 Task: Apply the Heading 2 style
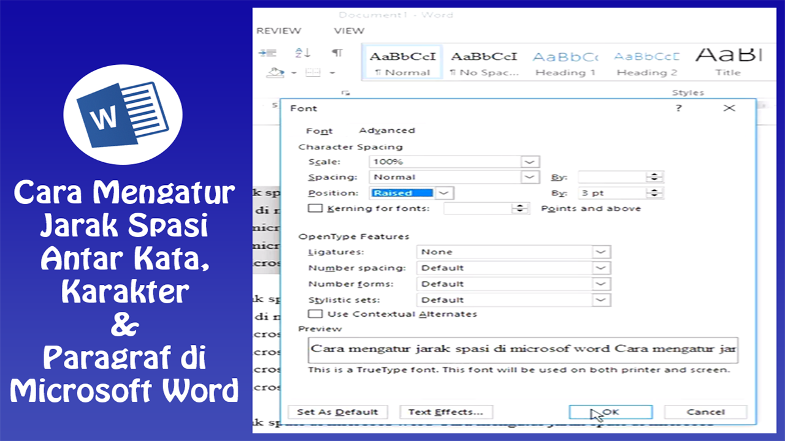647,63
